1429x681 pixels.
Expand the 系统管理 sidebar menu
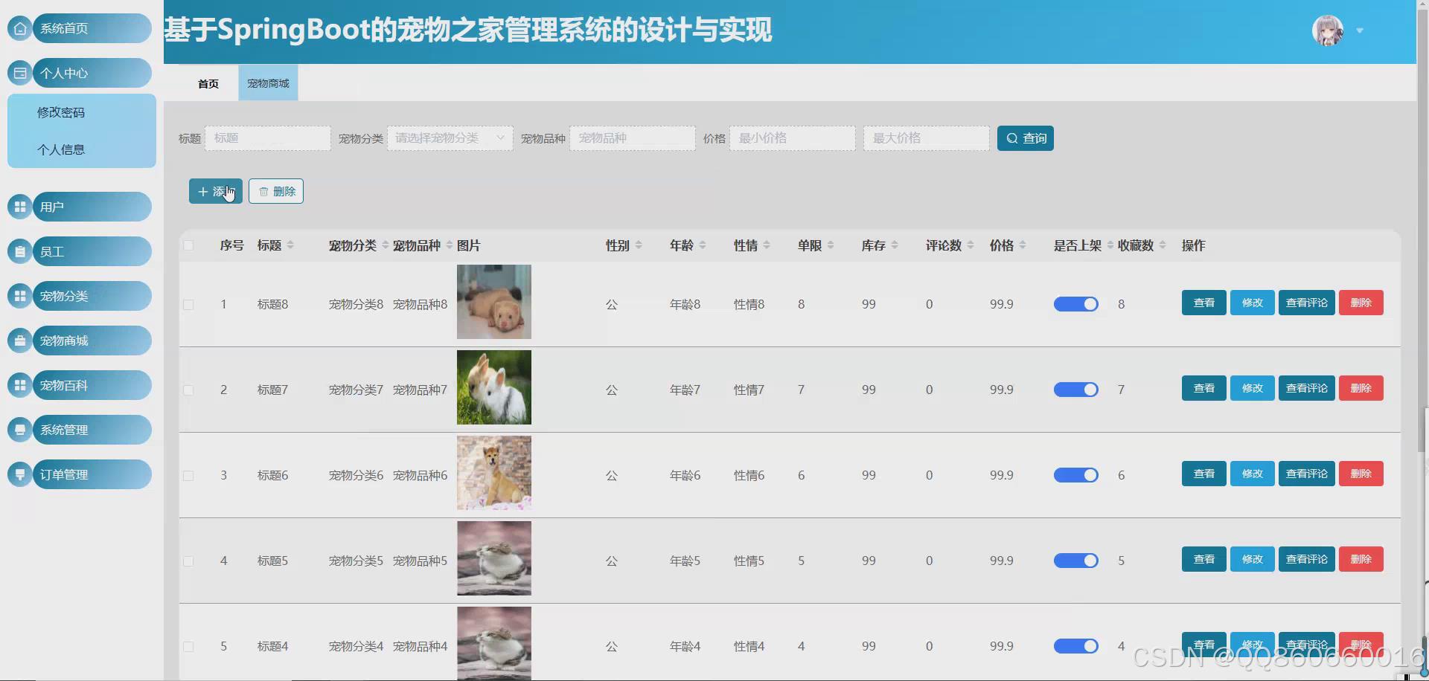(92, 430)
